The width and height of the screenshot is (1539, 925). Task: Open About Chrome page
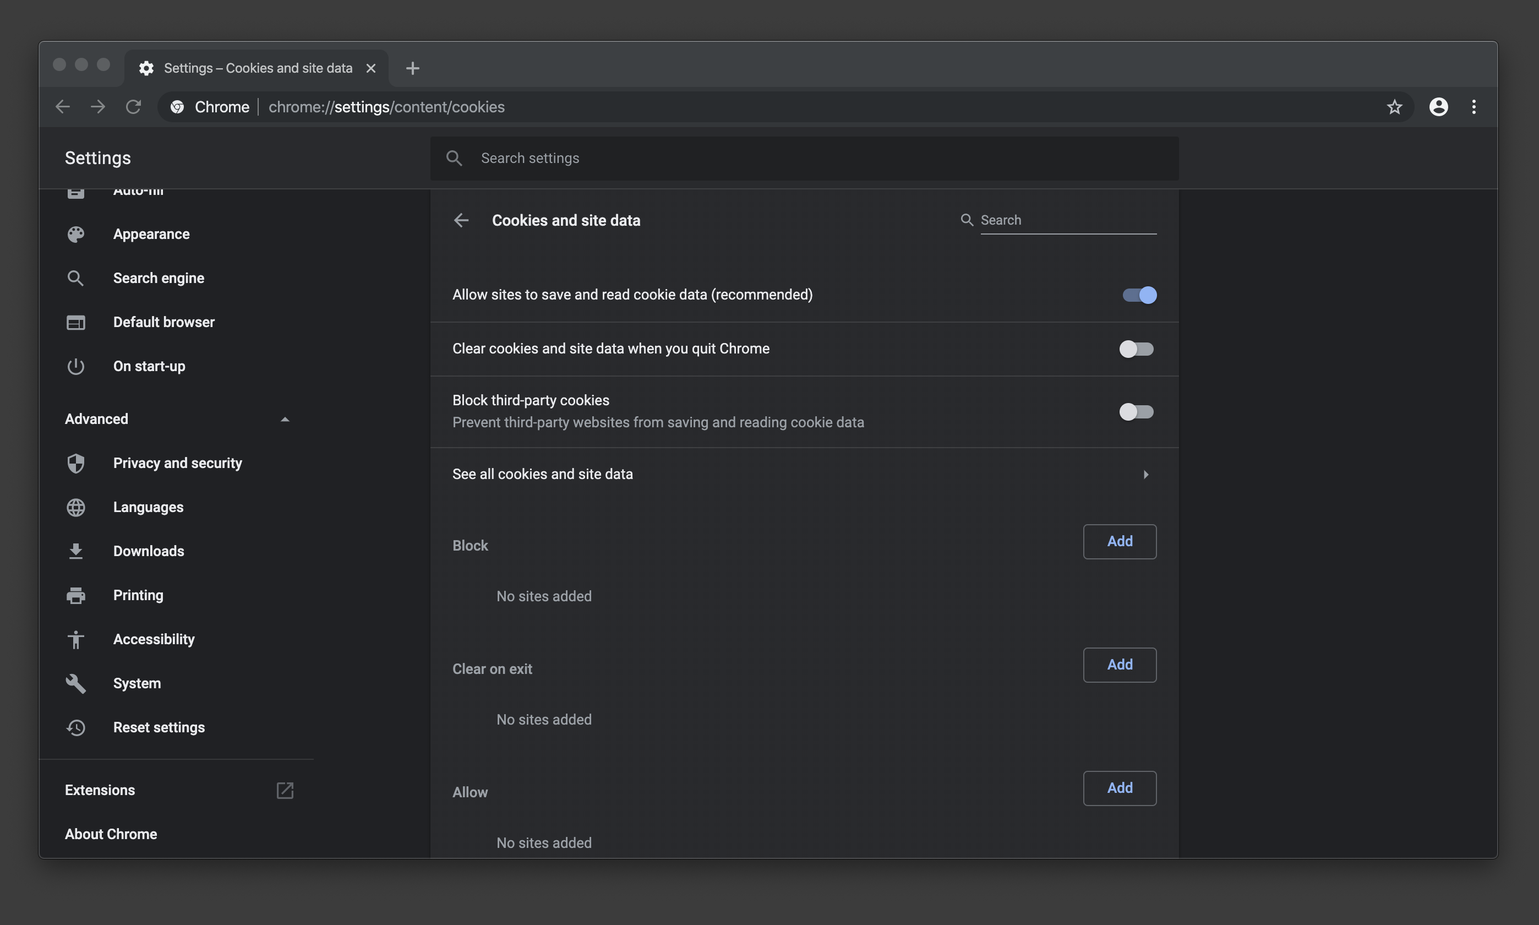(111, 834)
